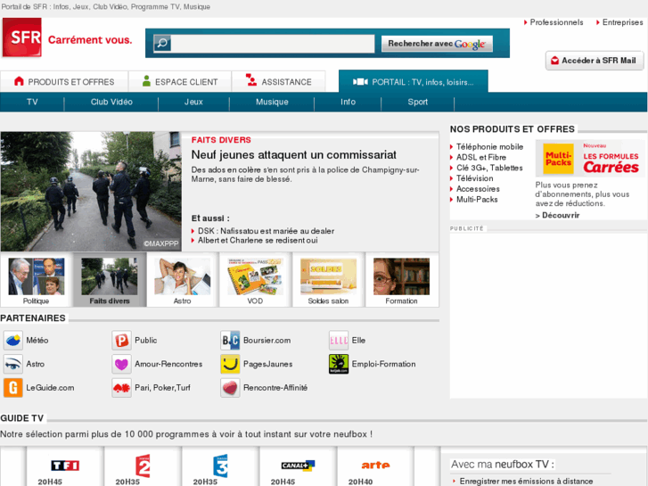This screenshot has height=486, width=648.
Task: Open the Sport menu item
Action: (x=418, y=103)
